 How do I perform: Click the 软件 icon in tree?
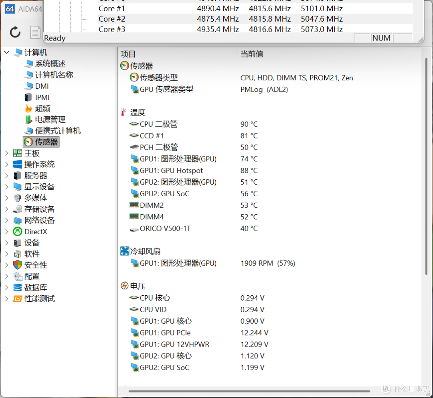tap(17, 254)
